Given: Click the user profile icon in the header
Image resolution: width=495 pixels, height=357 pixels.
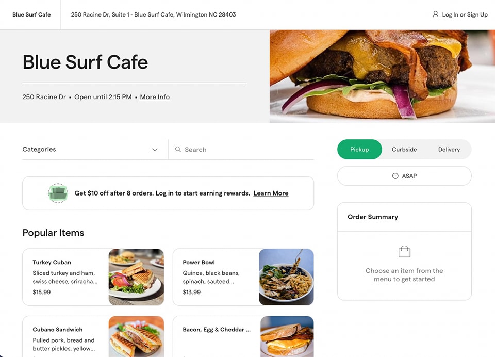Looking at the screenshot, I should tap(435, 14).
